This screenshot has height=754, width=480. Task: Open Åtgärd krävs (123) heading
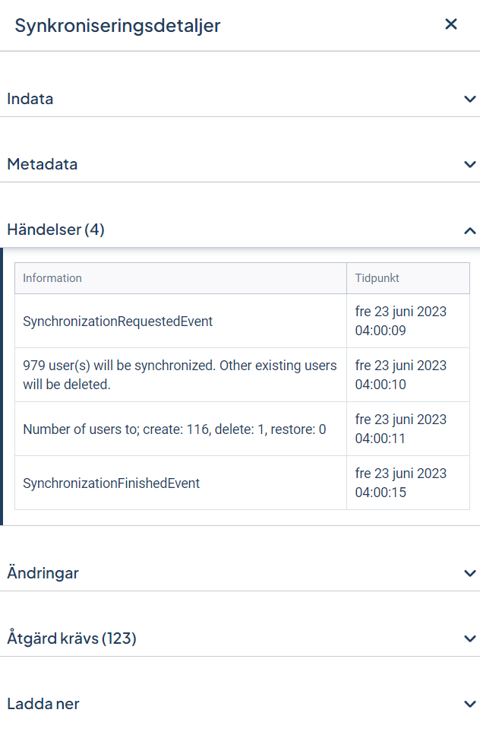tap(71, 638)
